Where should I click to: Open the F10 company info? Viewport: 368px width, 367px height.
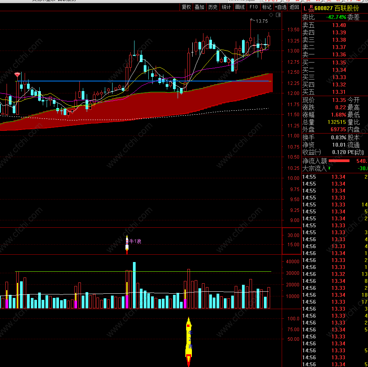click(254, 7)
